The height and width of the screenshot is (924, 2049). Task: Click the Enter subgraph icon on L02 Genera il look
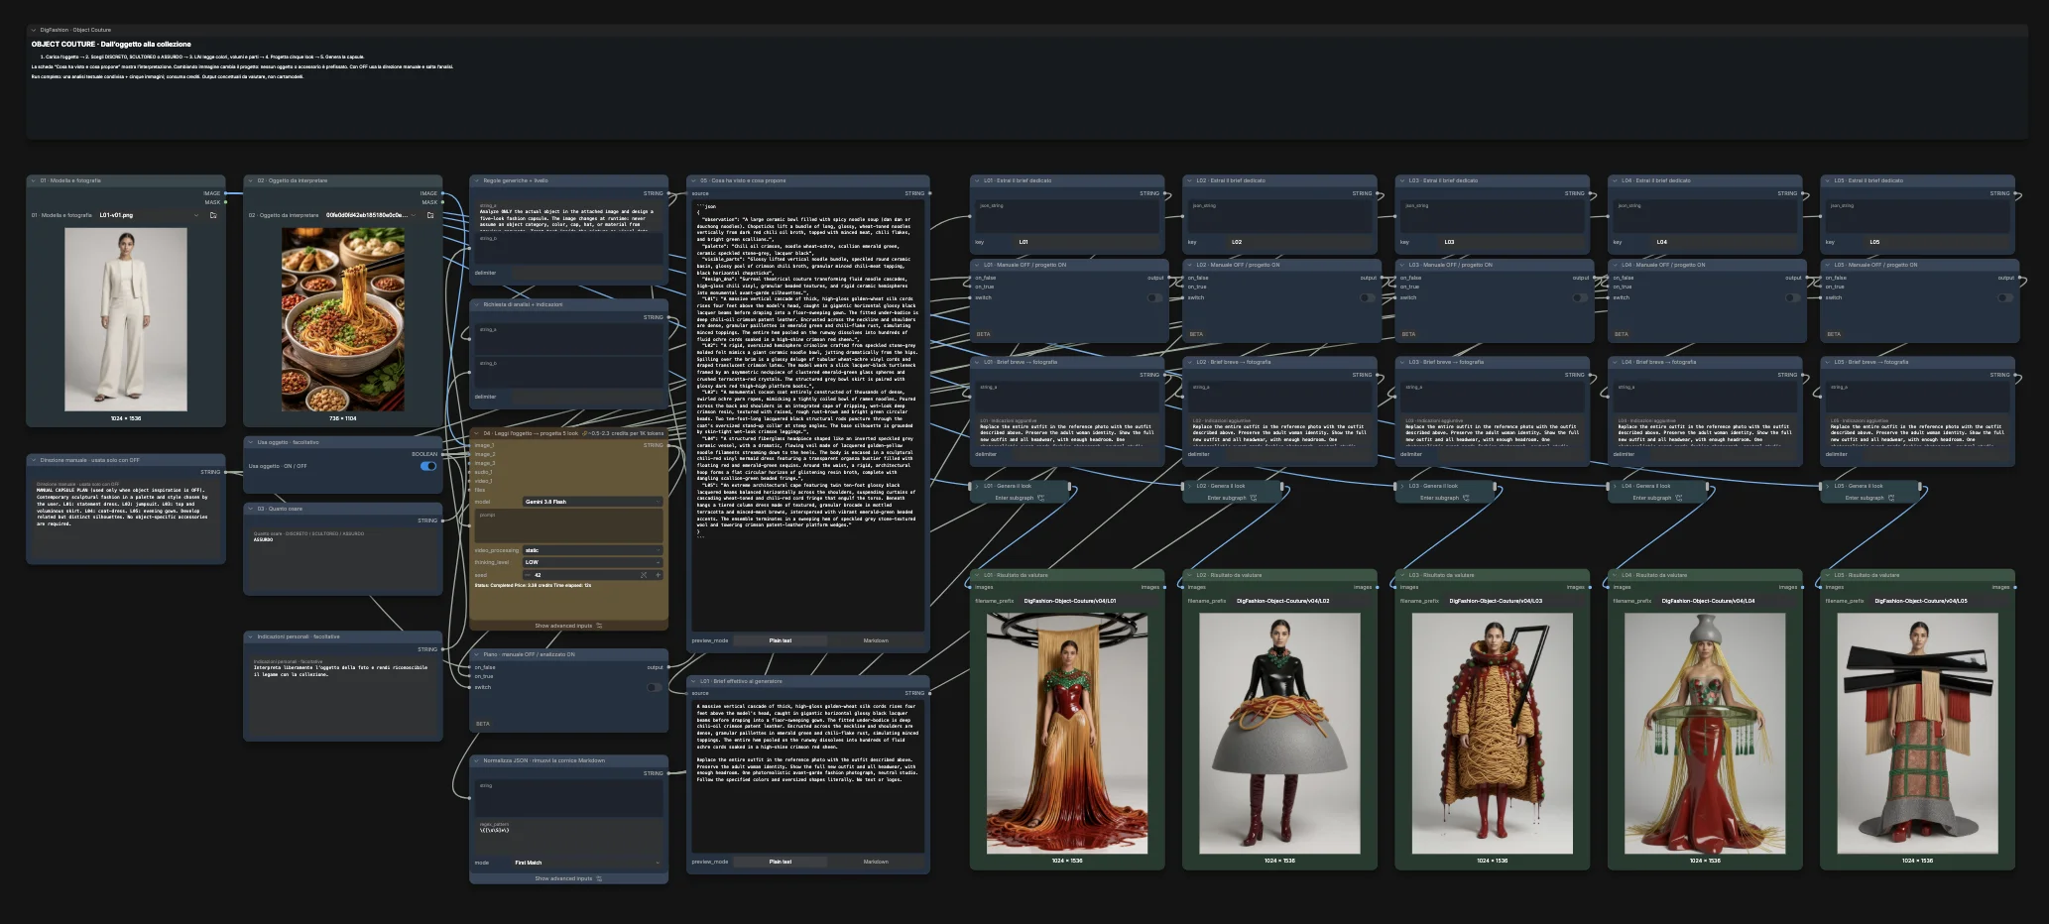1253,498
